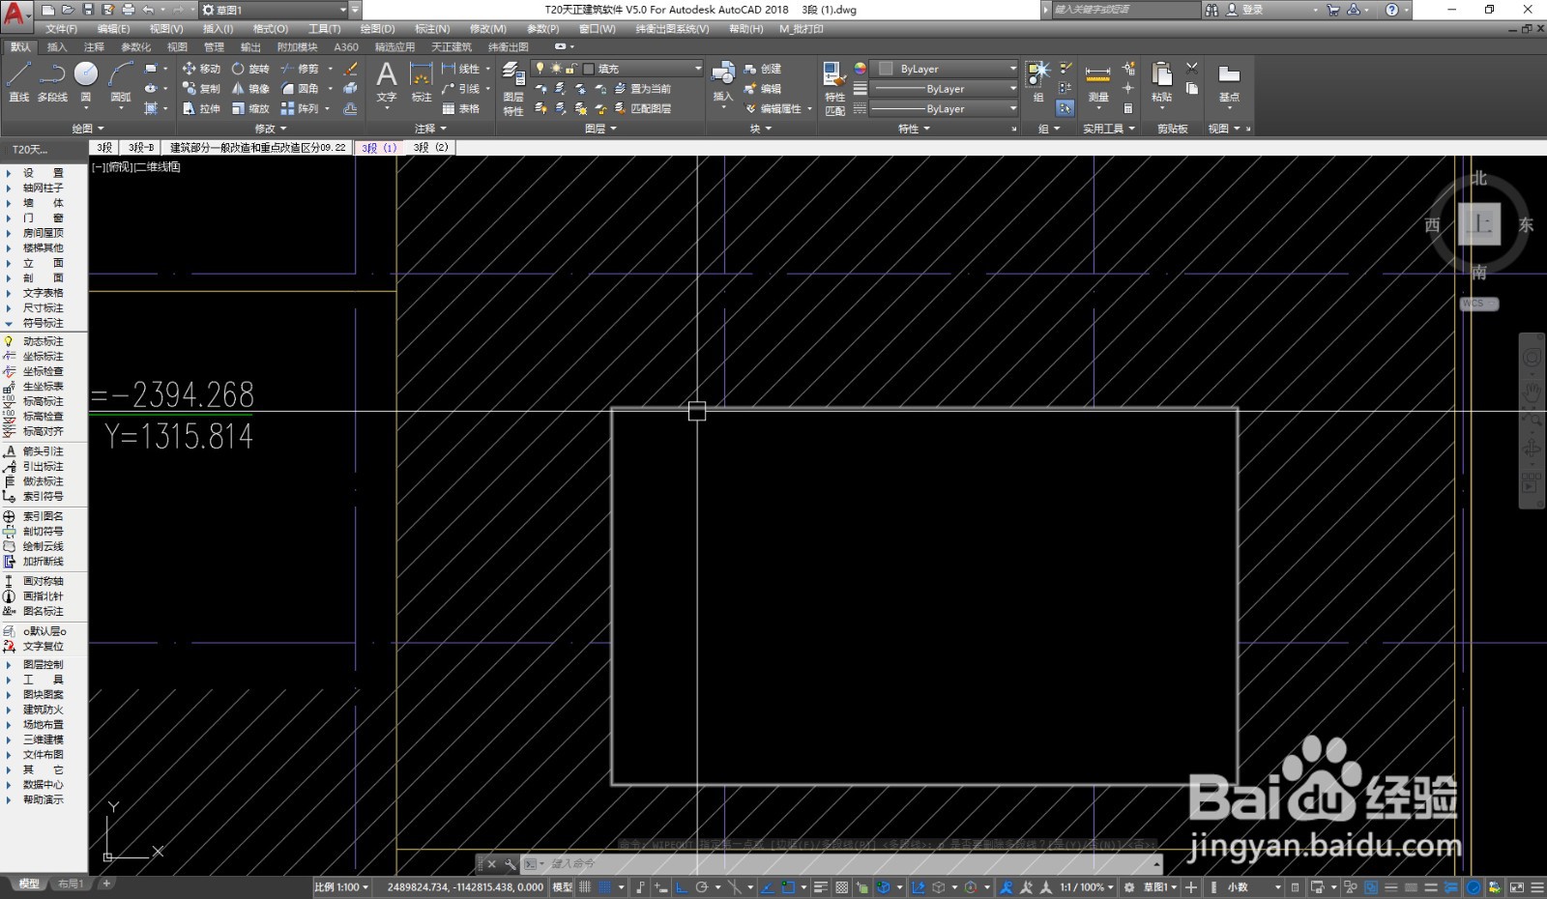The image size is (1547, 899).
Task: Select the 直线 (Line) tool
Action: [x=18, y=82]
